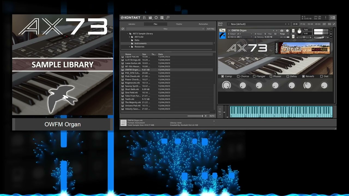The image size is (349, 196).
Task: Select next multi with right arrow
Action: pos(289,24)
